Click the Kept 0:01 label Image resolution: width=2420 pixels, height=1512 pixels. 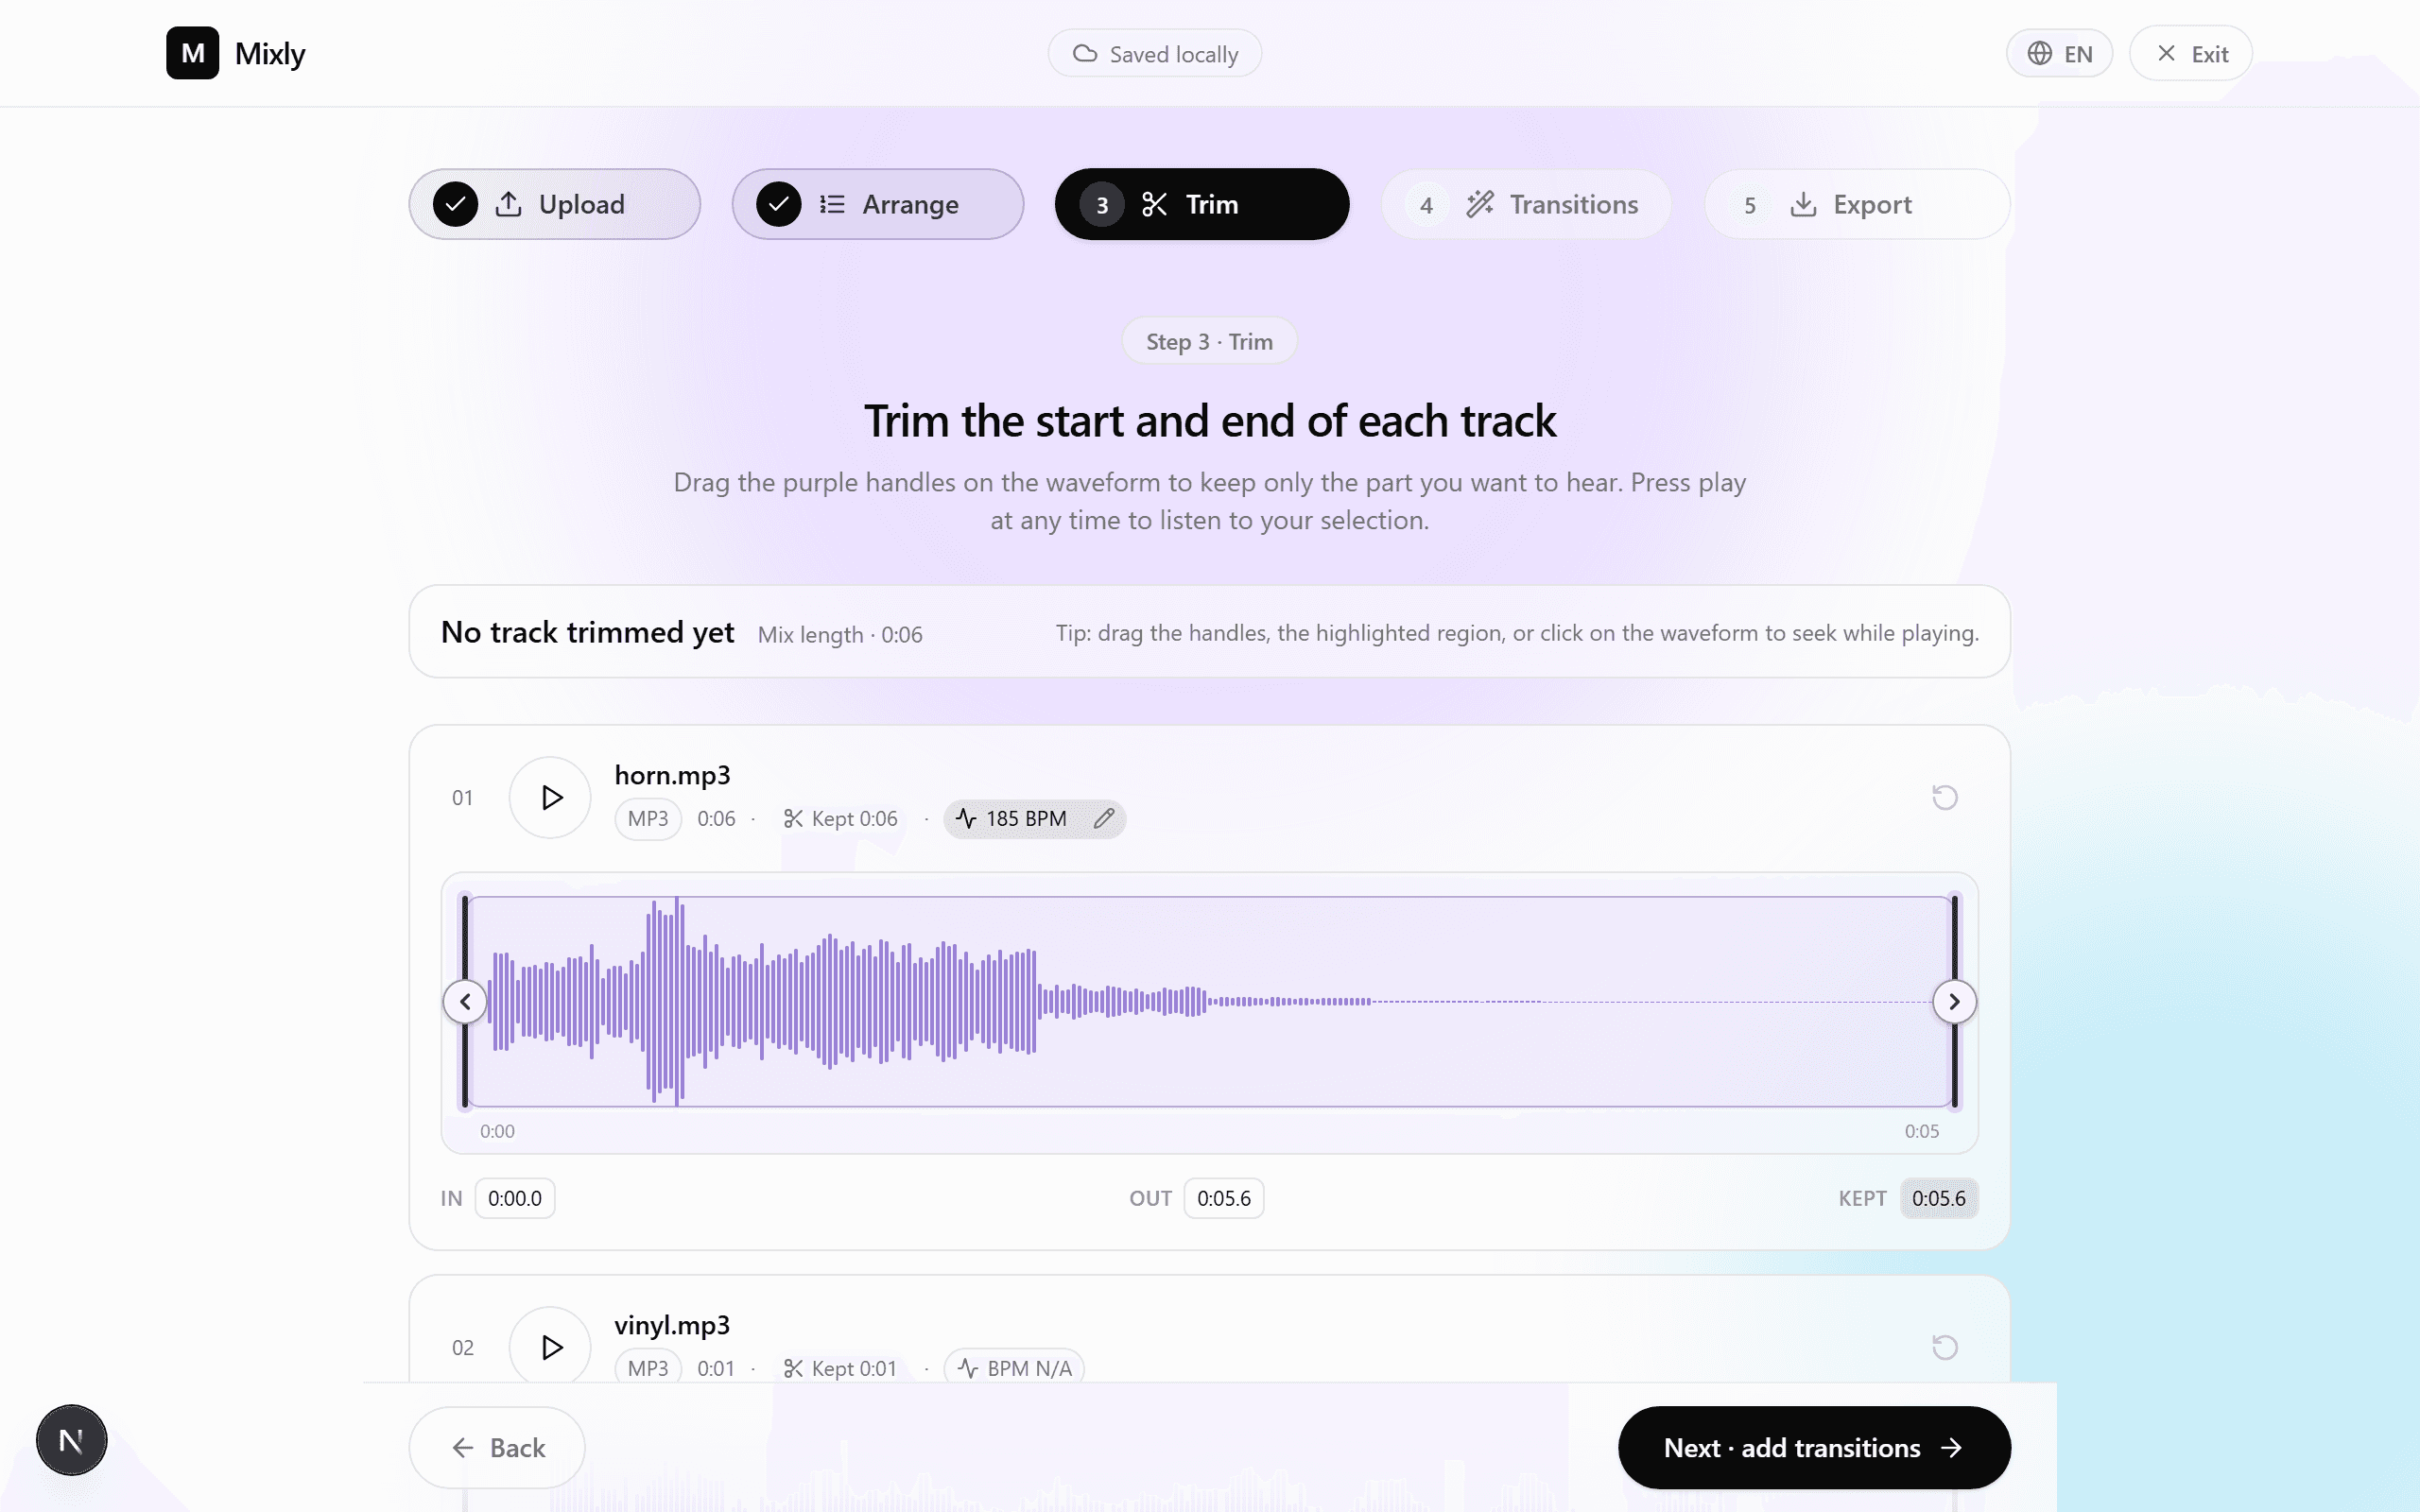[840, 1368]
